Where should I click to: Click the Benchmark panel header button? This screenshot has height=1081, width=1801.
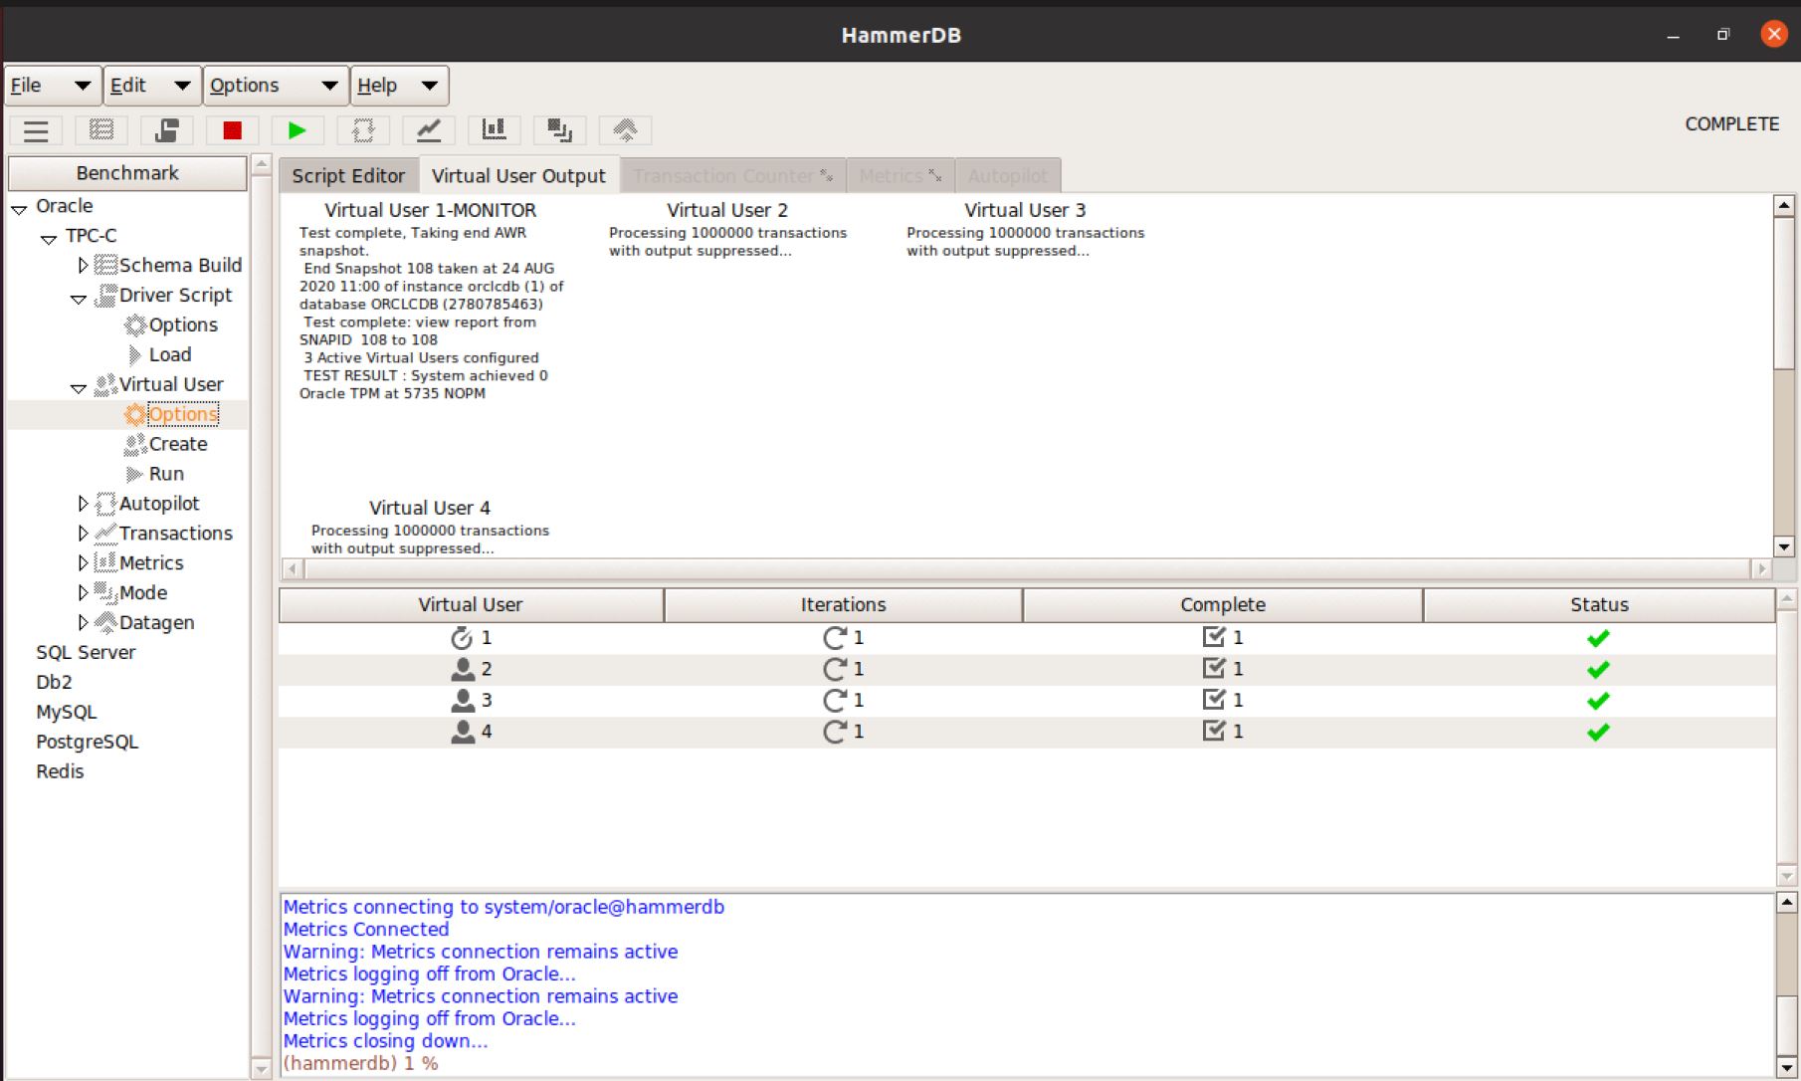[127, 173]
